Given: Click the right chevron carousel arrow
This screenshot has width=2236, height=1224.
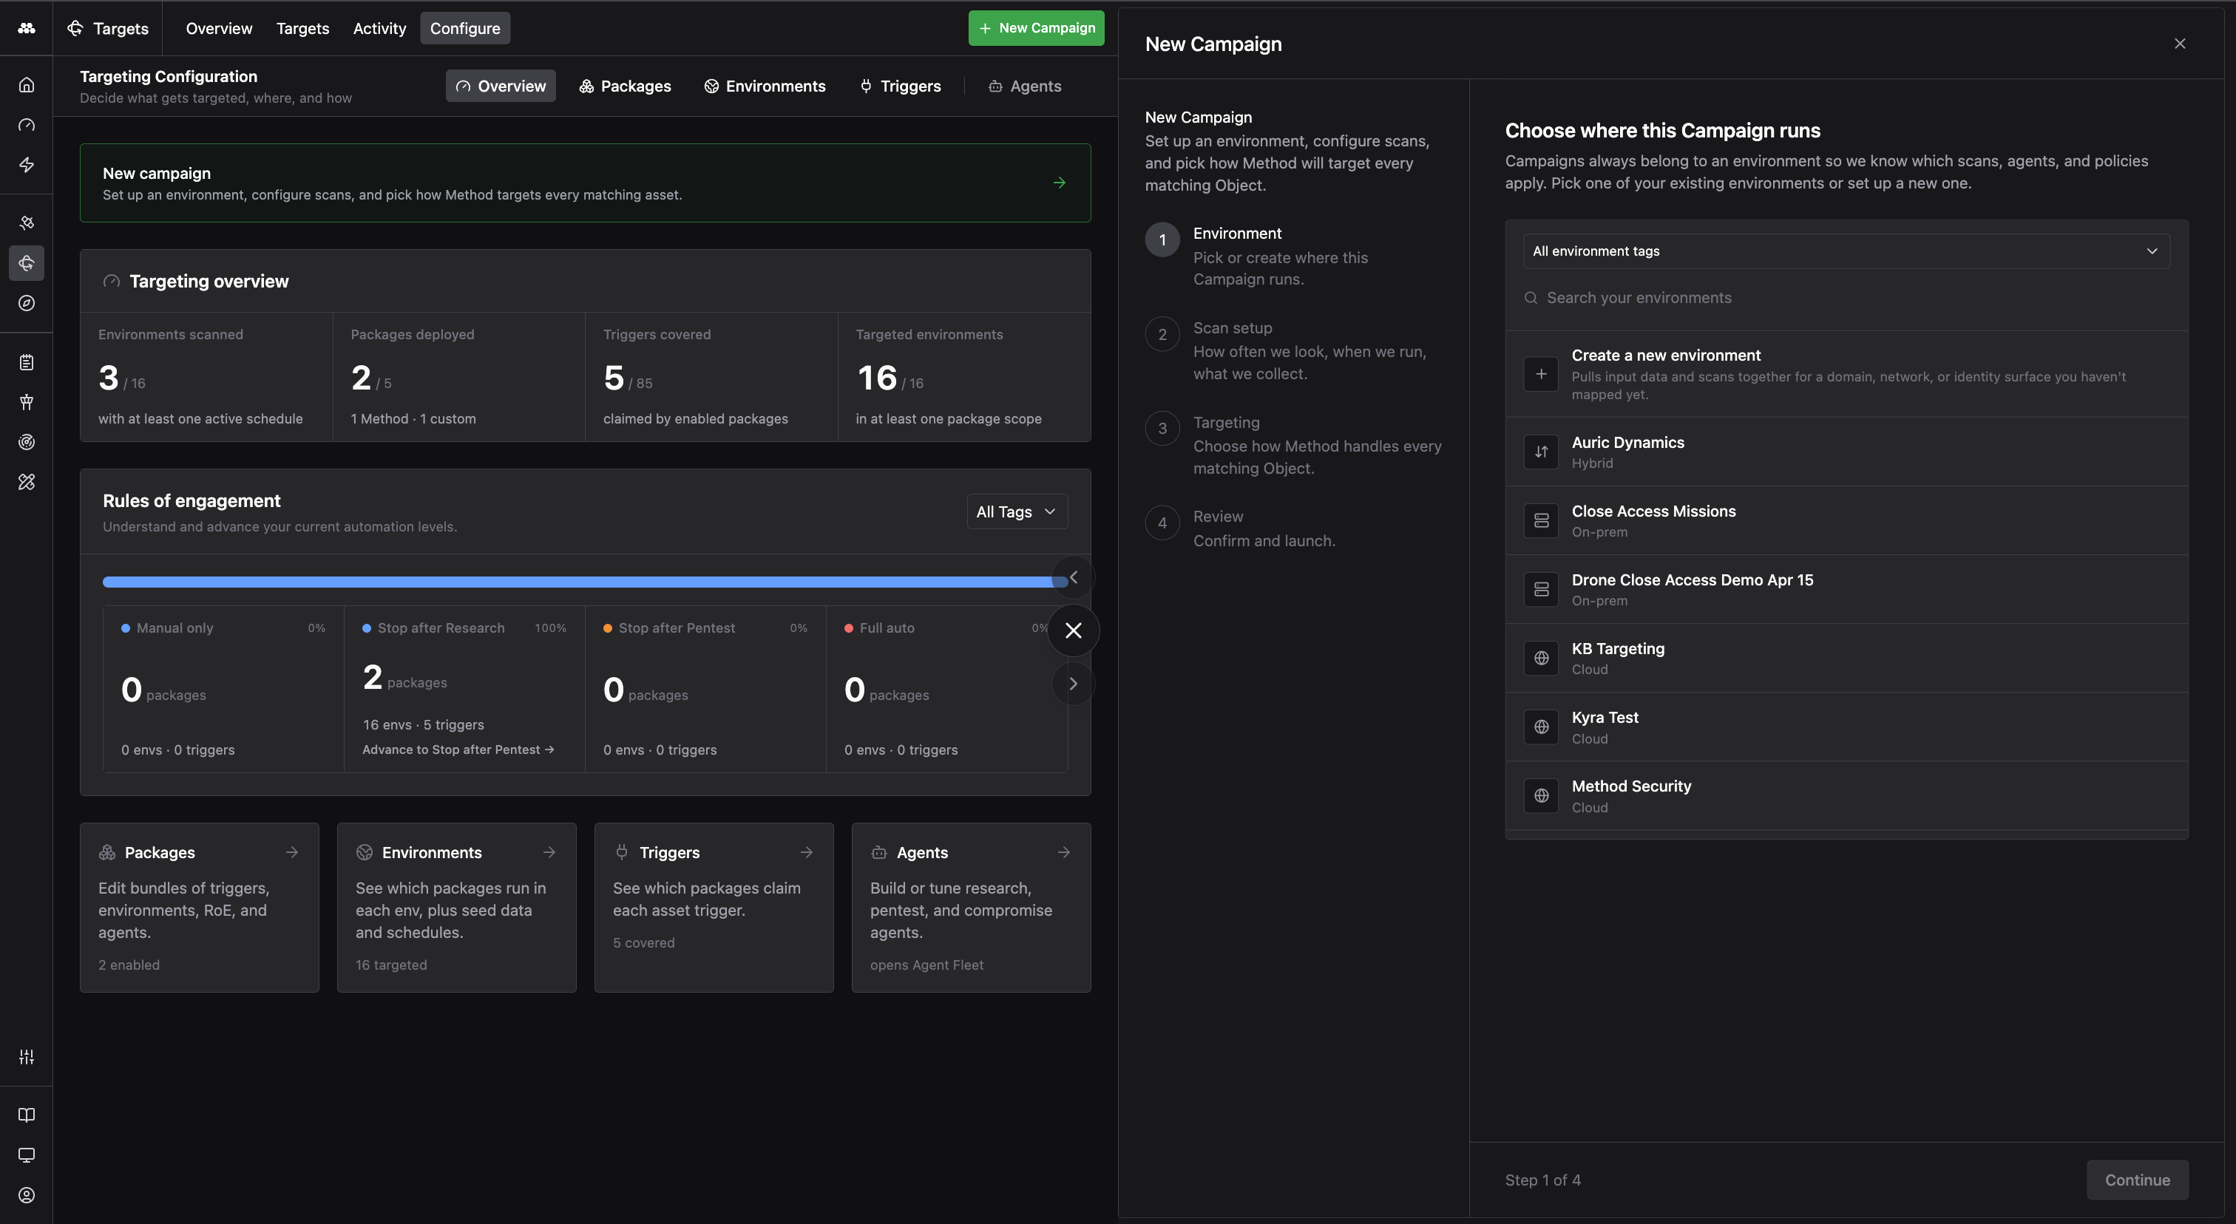Looking at the screenshot, I should point(1073,684).
